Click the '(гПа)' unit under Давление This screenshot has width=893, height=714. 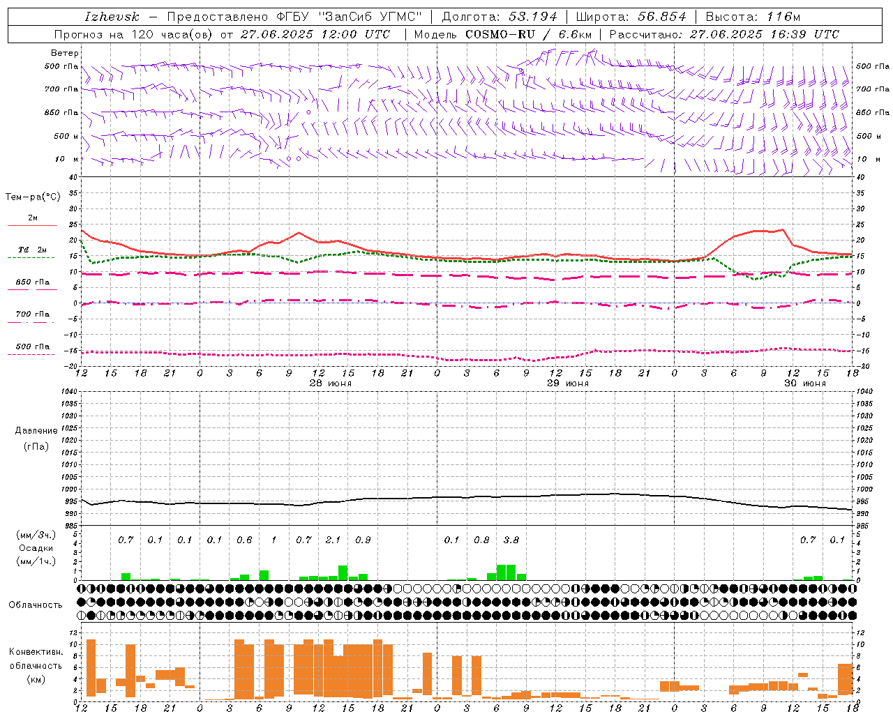pyautogui.click(x=36, y=446)
